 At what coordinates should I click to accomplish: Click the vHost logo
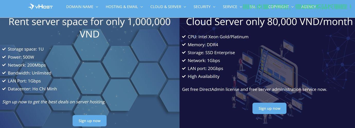coord(40,7)
